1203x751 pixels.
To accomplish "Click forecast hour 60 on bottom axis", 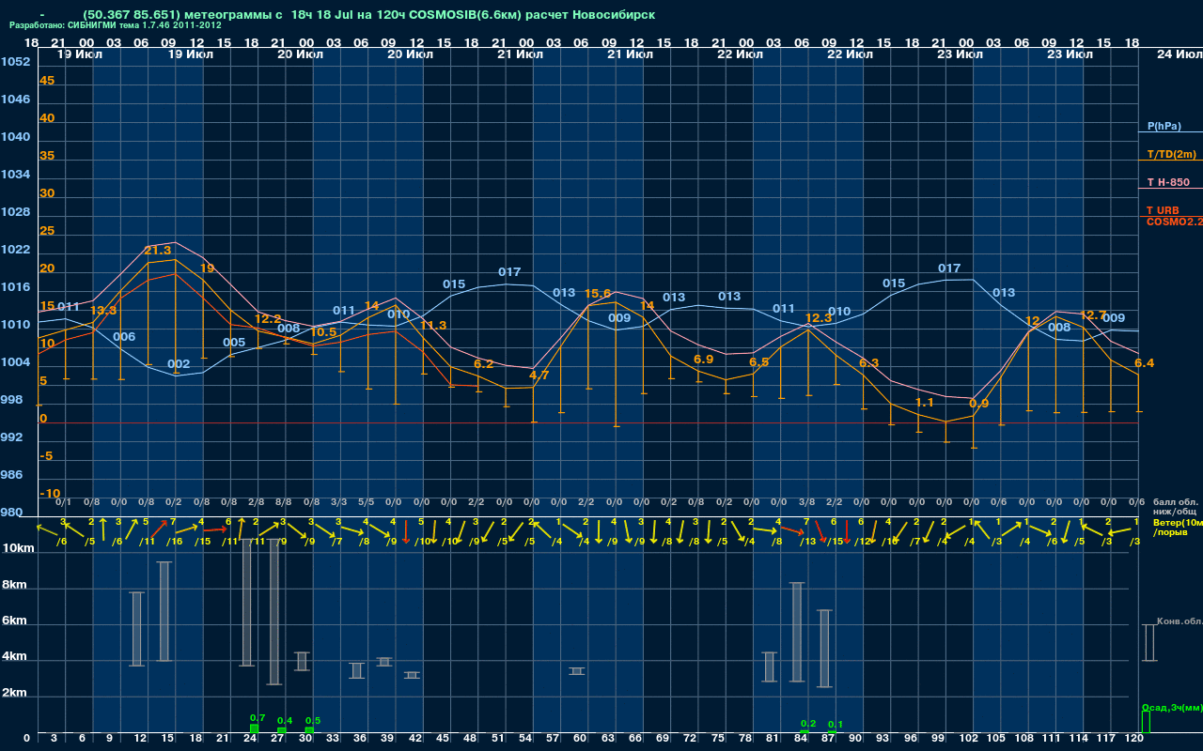I will [581, 739].
